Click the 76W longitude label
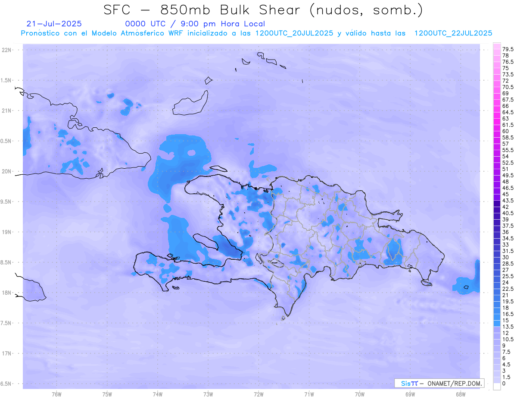The width and height of the screenshot is (517, 400). pyautogui.click(x=56, y=394)
